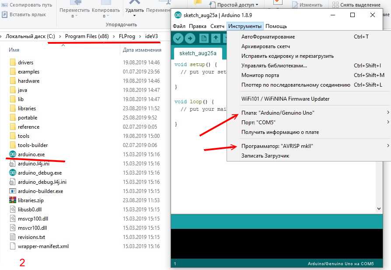Click the arduino_debug.l4j.ini file icon

[13, 182]
